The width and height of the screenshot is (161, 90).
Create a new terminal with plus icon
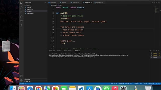pos(150,51)
